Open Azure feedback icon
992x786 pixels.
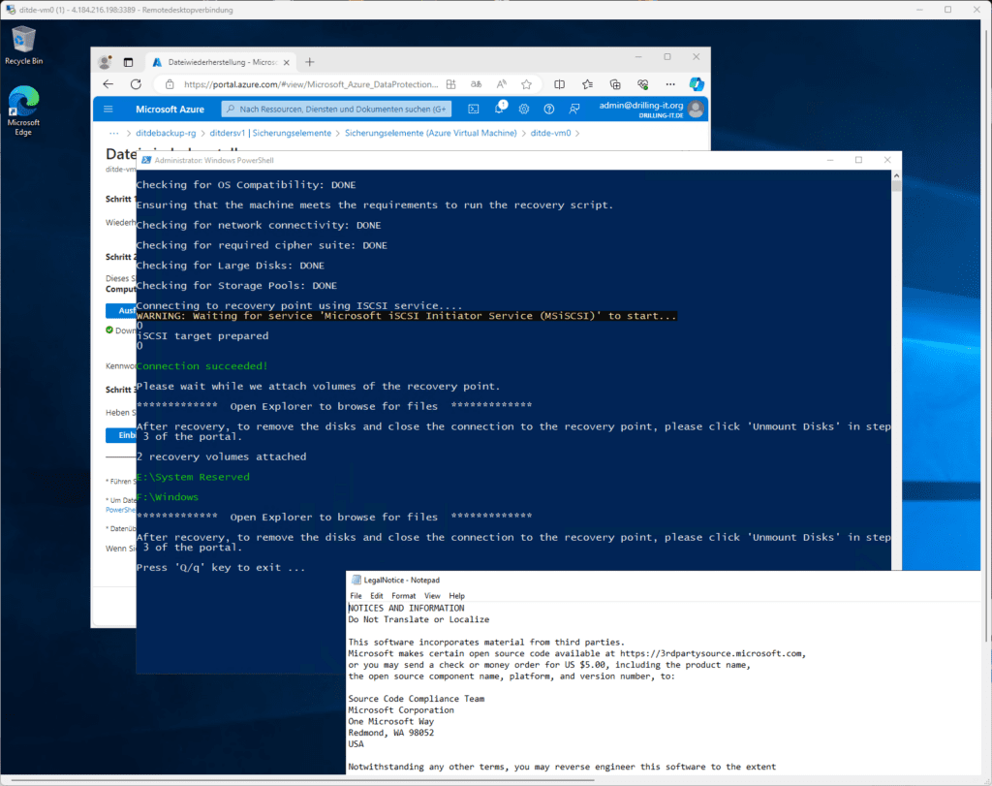(x=574, y=109)
